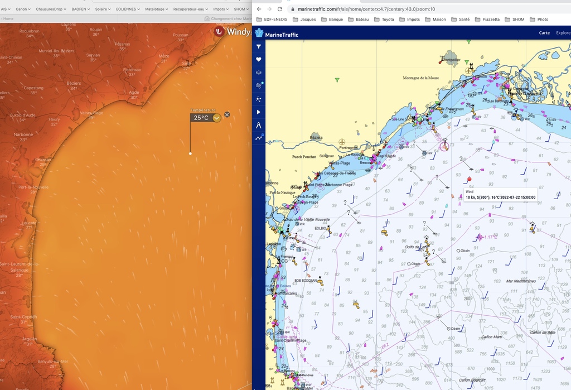Click the MarineTraffic ship logo
The image size is (571, 390).
click(x=259, y=33)
